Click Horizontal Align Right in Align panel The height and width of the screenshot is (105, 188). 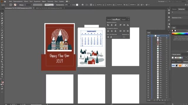coord(115,25)
